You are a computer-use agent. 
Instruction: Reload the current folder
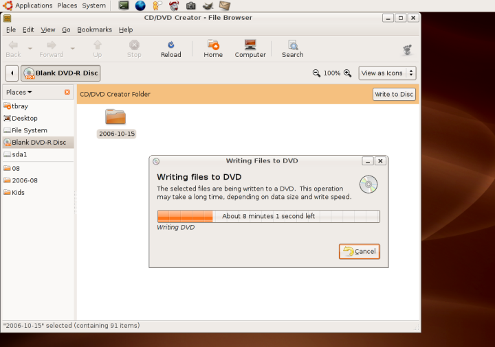coord(171,49)
